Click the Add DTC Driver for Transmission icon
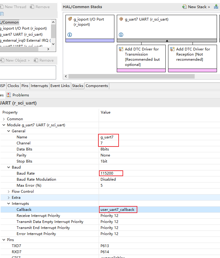The height and width of the screenshot is (258, 220). (121, 49)
